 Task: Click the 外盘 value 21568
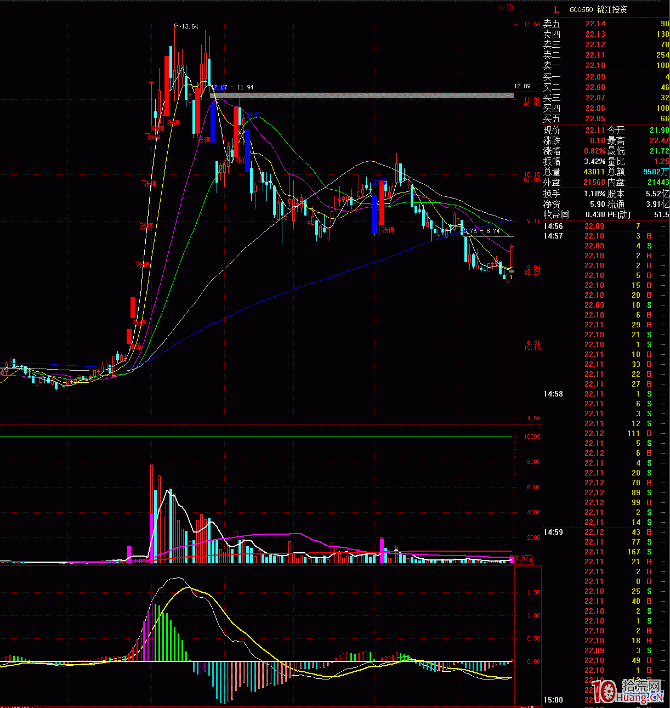[x=594, y=182]
